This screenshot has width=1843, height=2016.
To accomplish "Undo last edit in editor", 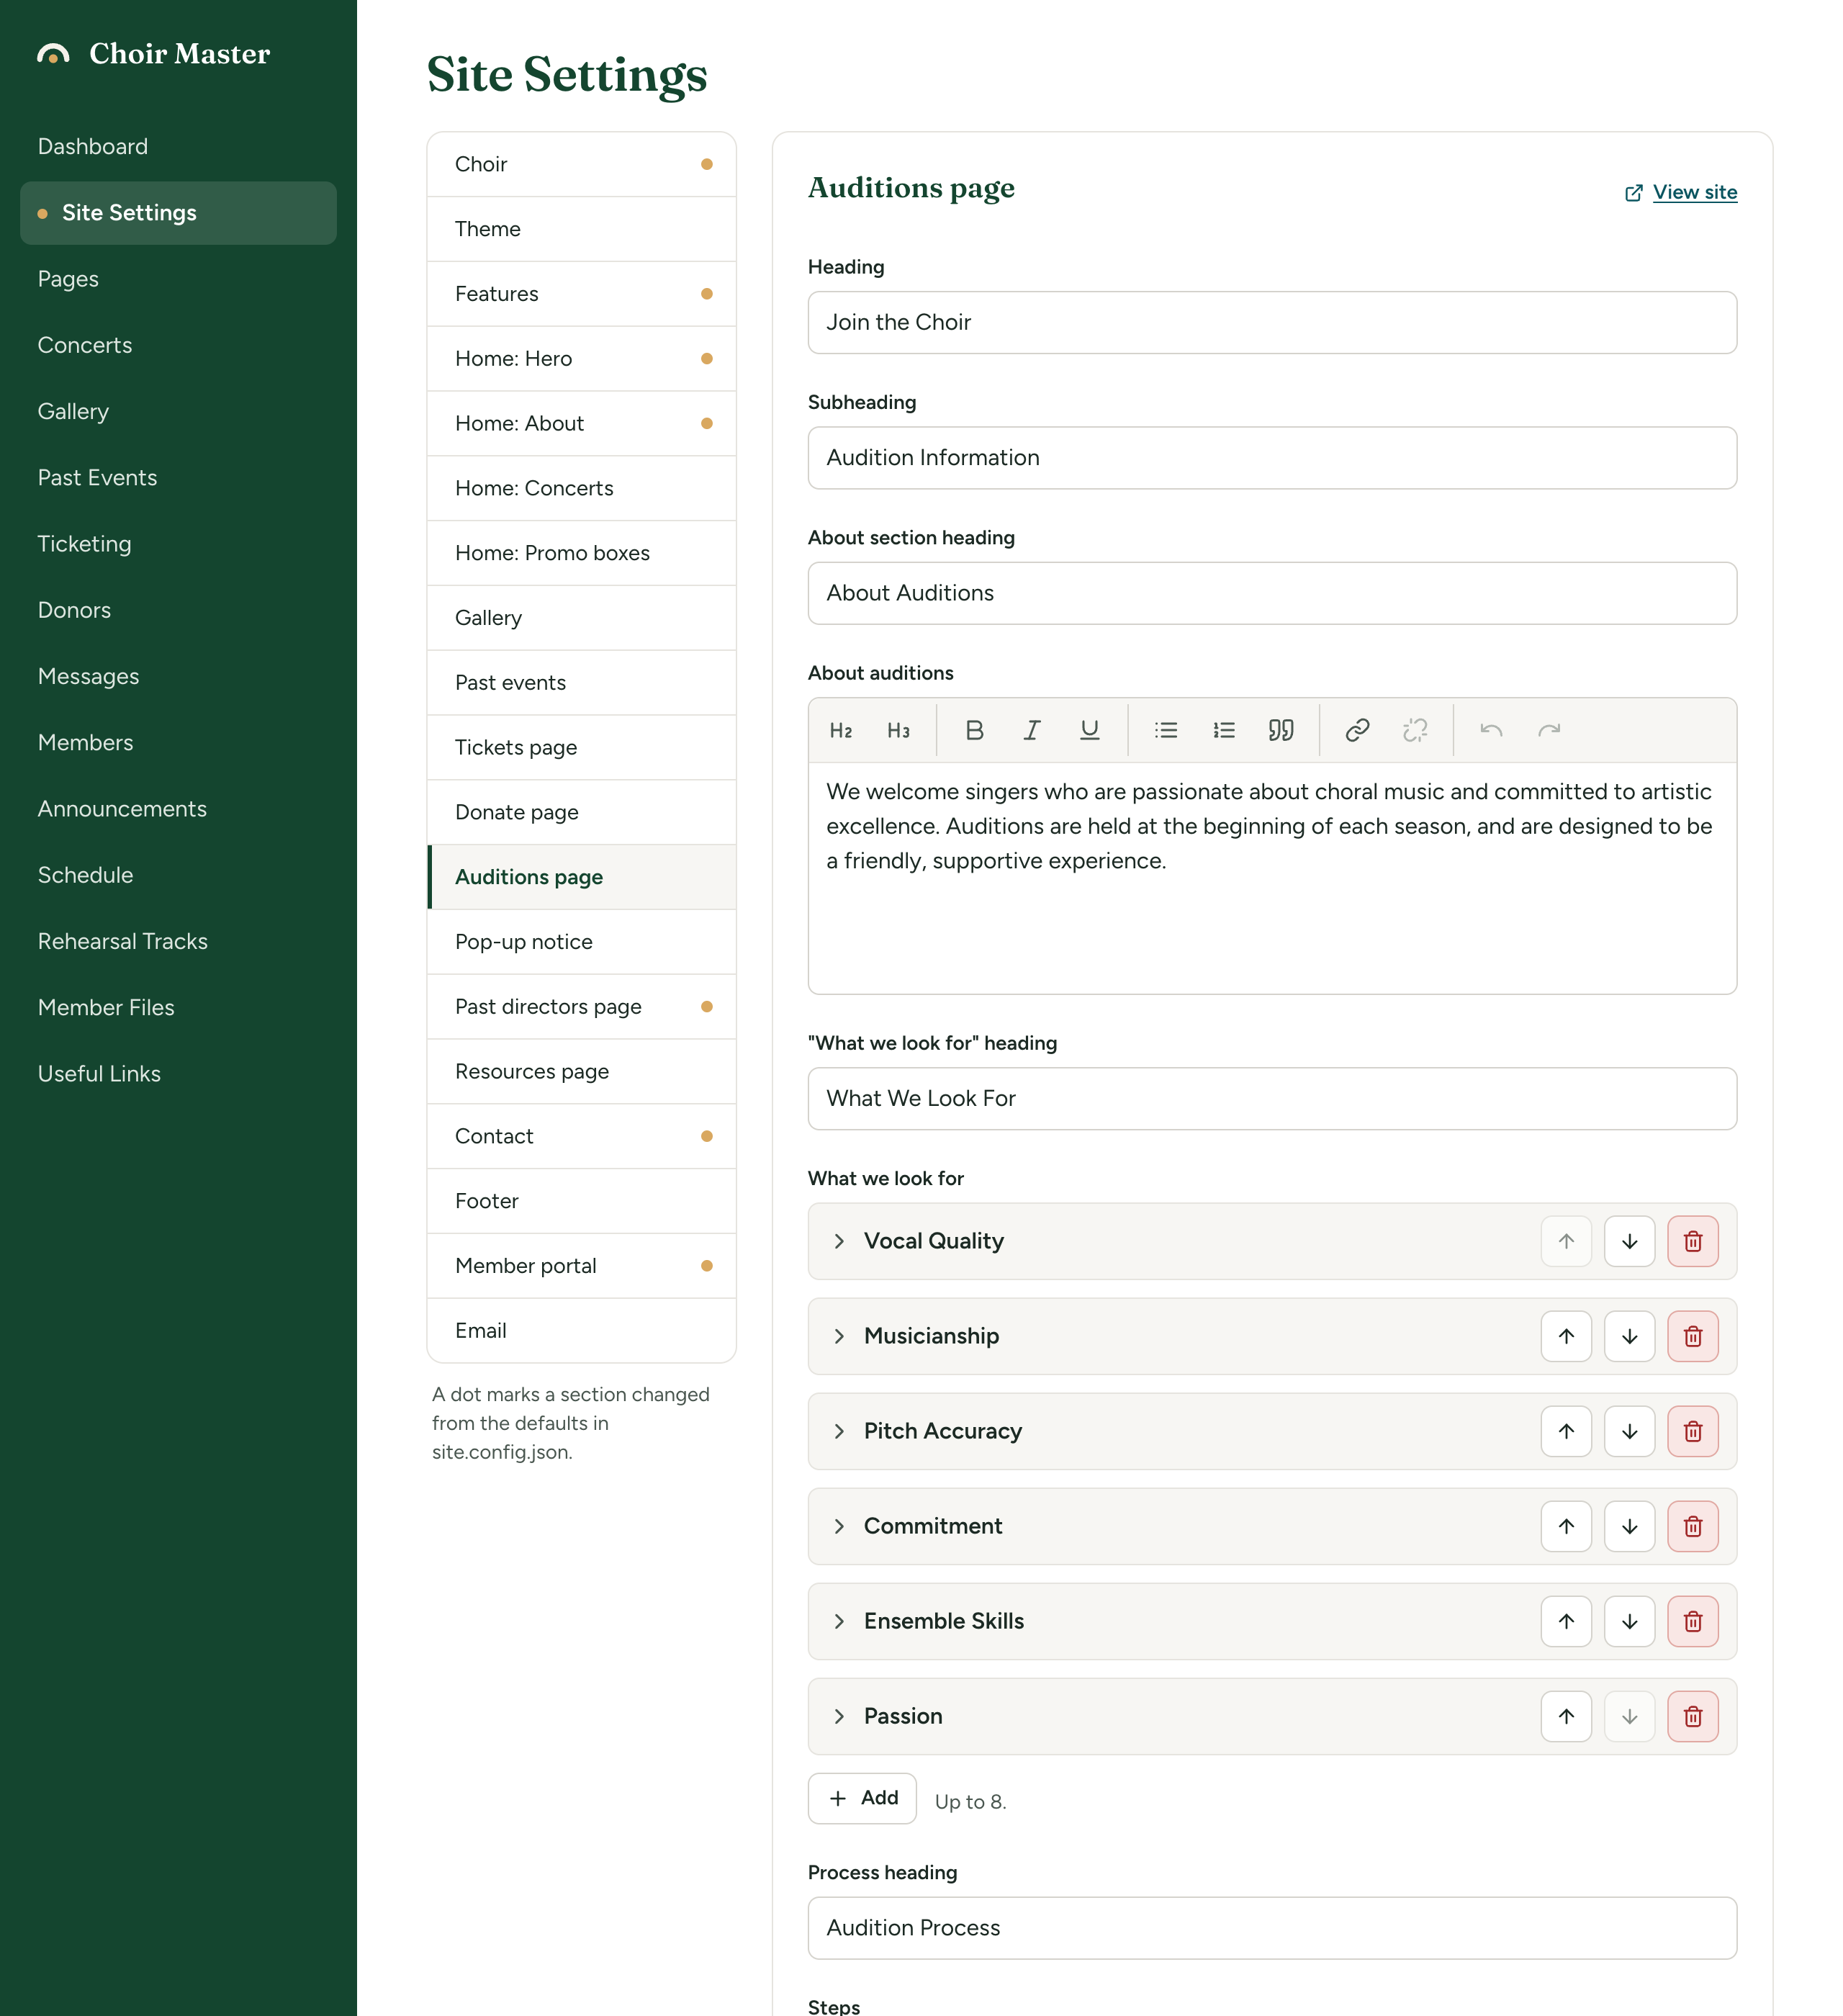I will (x=1491, y=730).
